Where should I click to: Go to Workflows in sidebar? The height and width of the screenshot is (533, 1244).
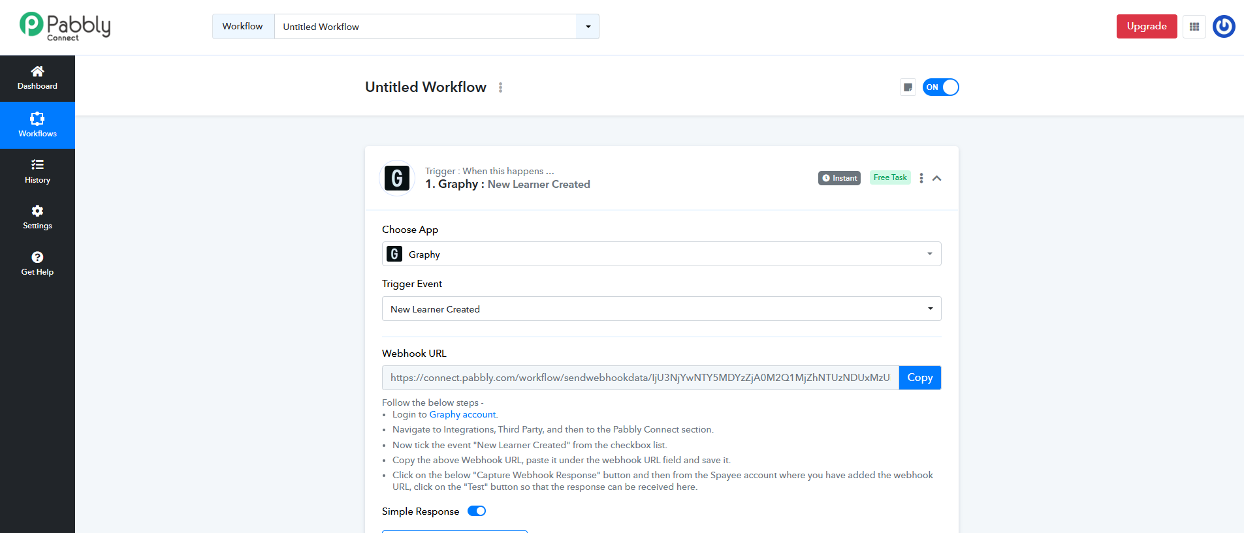(x=37, y=125)
